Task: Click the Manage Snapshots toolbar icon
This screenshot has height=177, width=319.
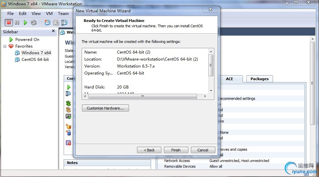Action: 64,23
